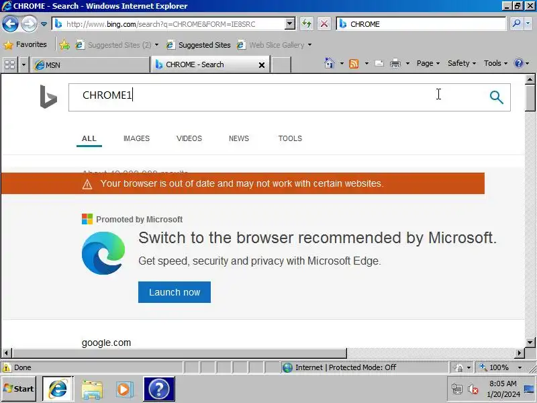The image size is (537, 403).
Task: Click horizontal scrollbar left arrow
Action: (x=6, y=353)
